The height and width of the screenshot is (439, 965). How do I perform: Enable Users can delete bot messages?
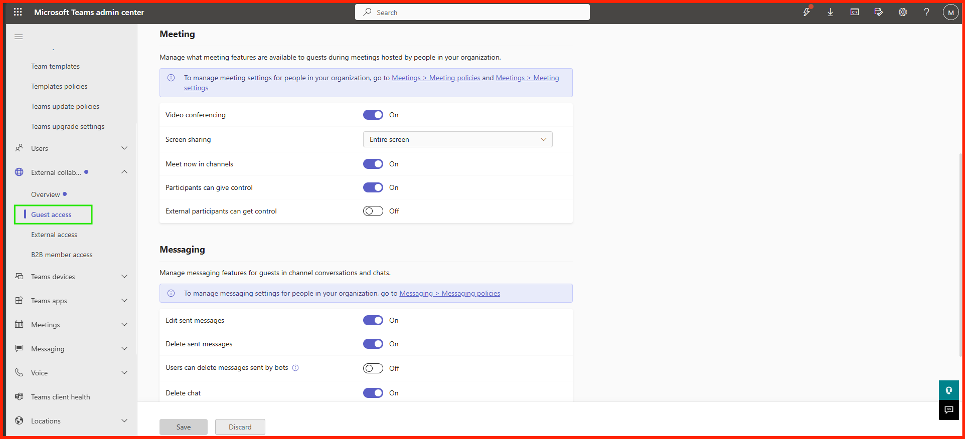373,368
